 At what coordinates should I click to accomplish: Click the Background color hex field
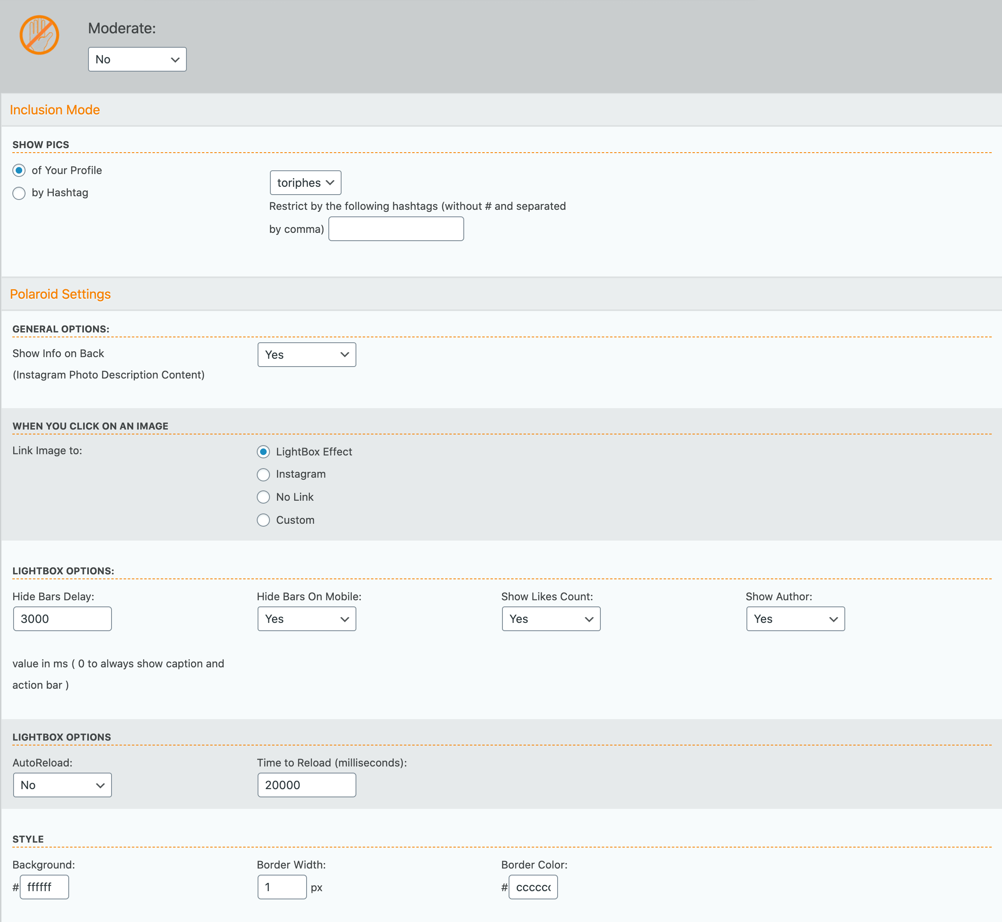point(44,887)
